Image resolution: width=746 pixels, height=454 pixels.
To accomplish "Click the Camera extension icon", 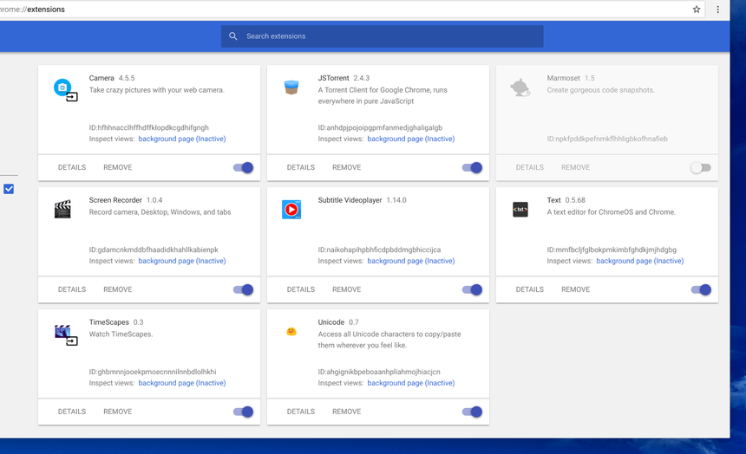I will coord(65,90).
